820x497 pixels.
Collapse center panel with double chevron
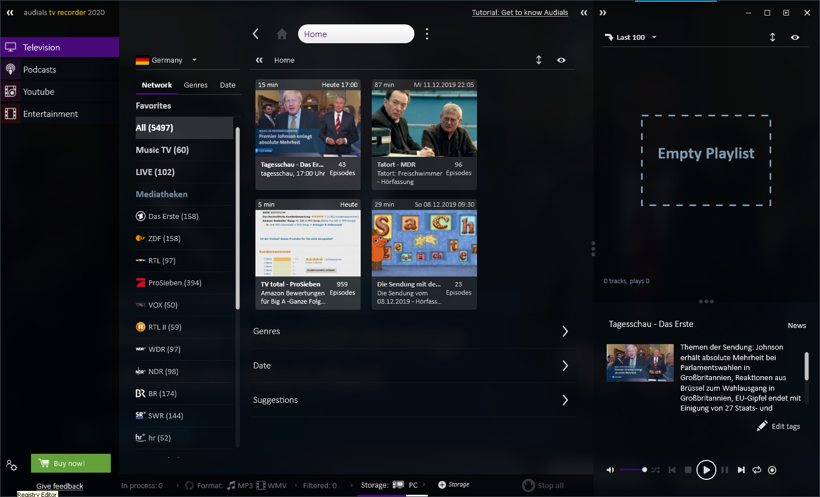[x=584, y=12]
